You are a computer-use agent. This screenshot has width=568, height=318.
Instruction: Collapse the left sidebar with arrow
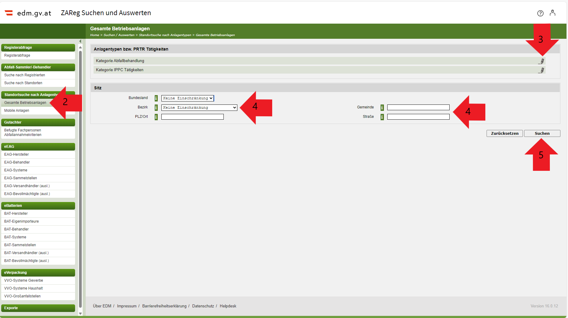coord(80,41)
